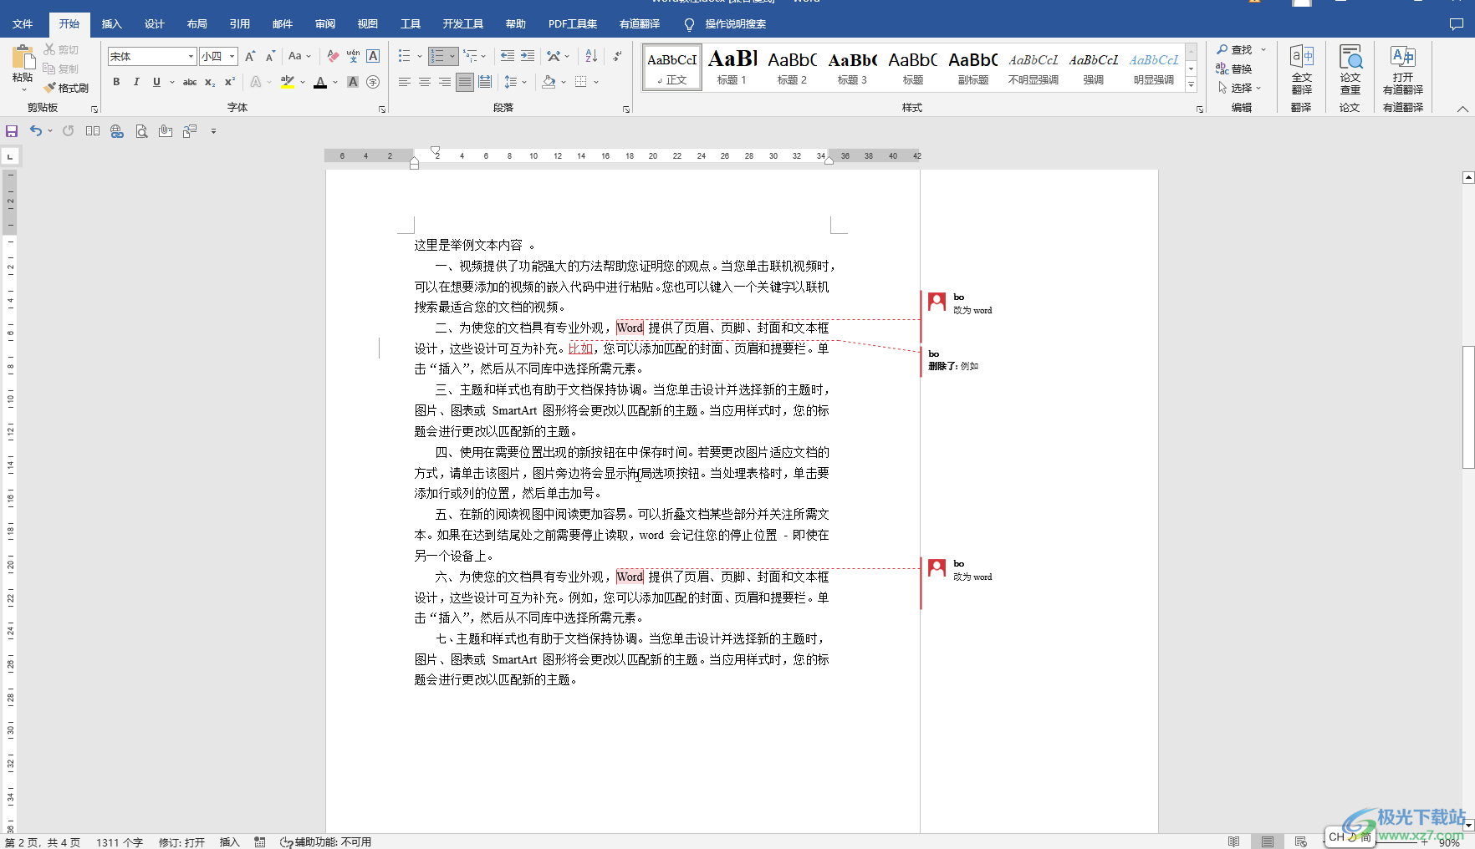Apply the Subtitle (副标题) style
This screenshot has width=1475, height=849.
[972, 67]
